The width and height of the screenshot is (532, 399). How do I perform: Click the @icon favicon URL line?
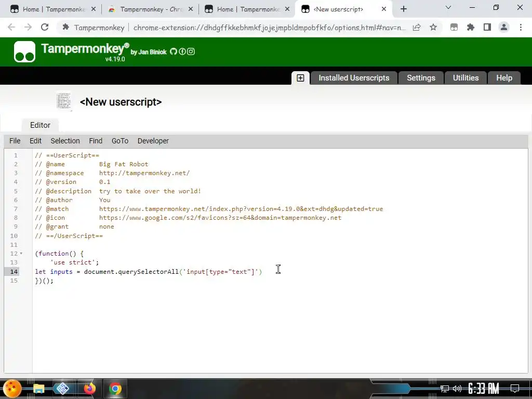tap(188, 218)
